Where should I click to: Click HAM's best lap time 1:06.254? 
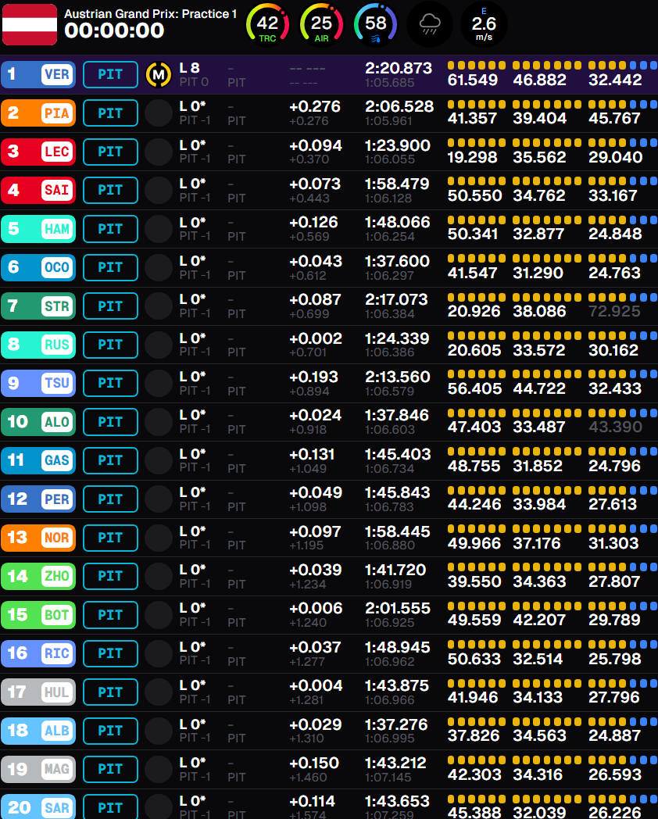click(390, 237)
